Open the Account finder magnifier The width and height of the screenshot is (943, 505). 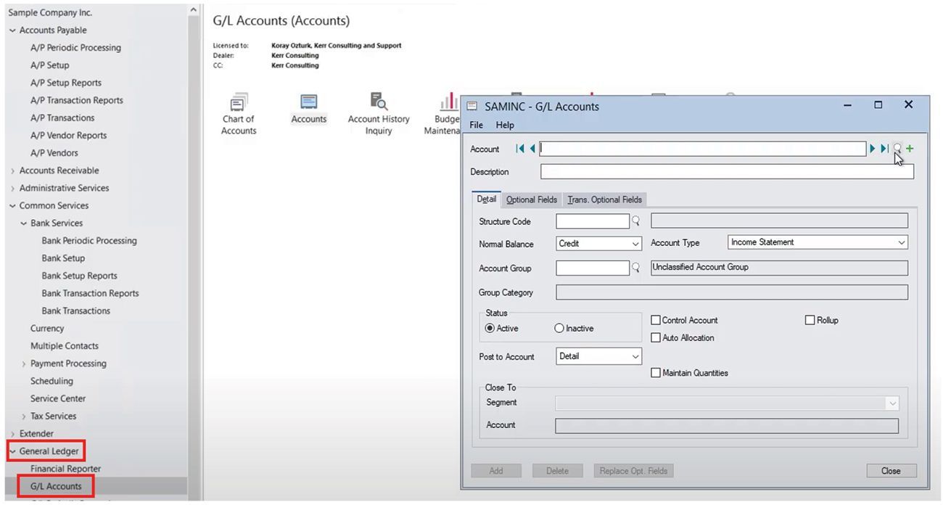(x=897, y=149)
